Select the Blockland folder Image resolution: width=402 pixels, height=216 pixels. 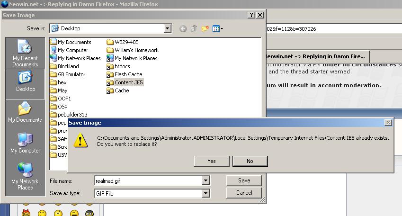pyautogui.click(x=64, y=66)
